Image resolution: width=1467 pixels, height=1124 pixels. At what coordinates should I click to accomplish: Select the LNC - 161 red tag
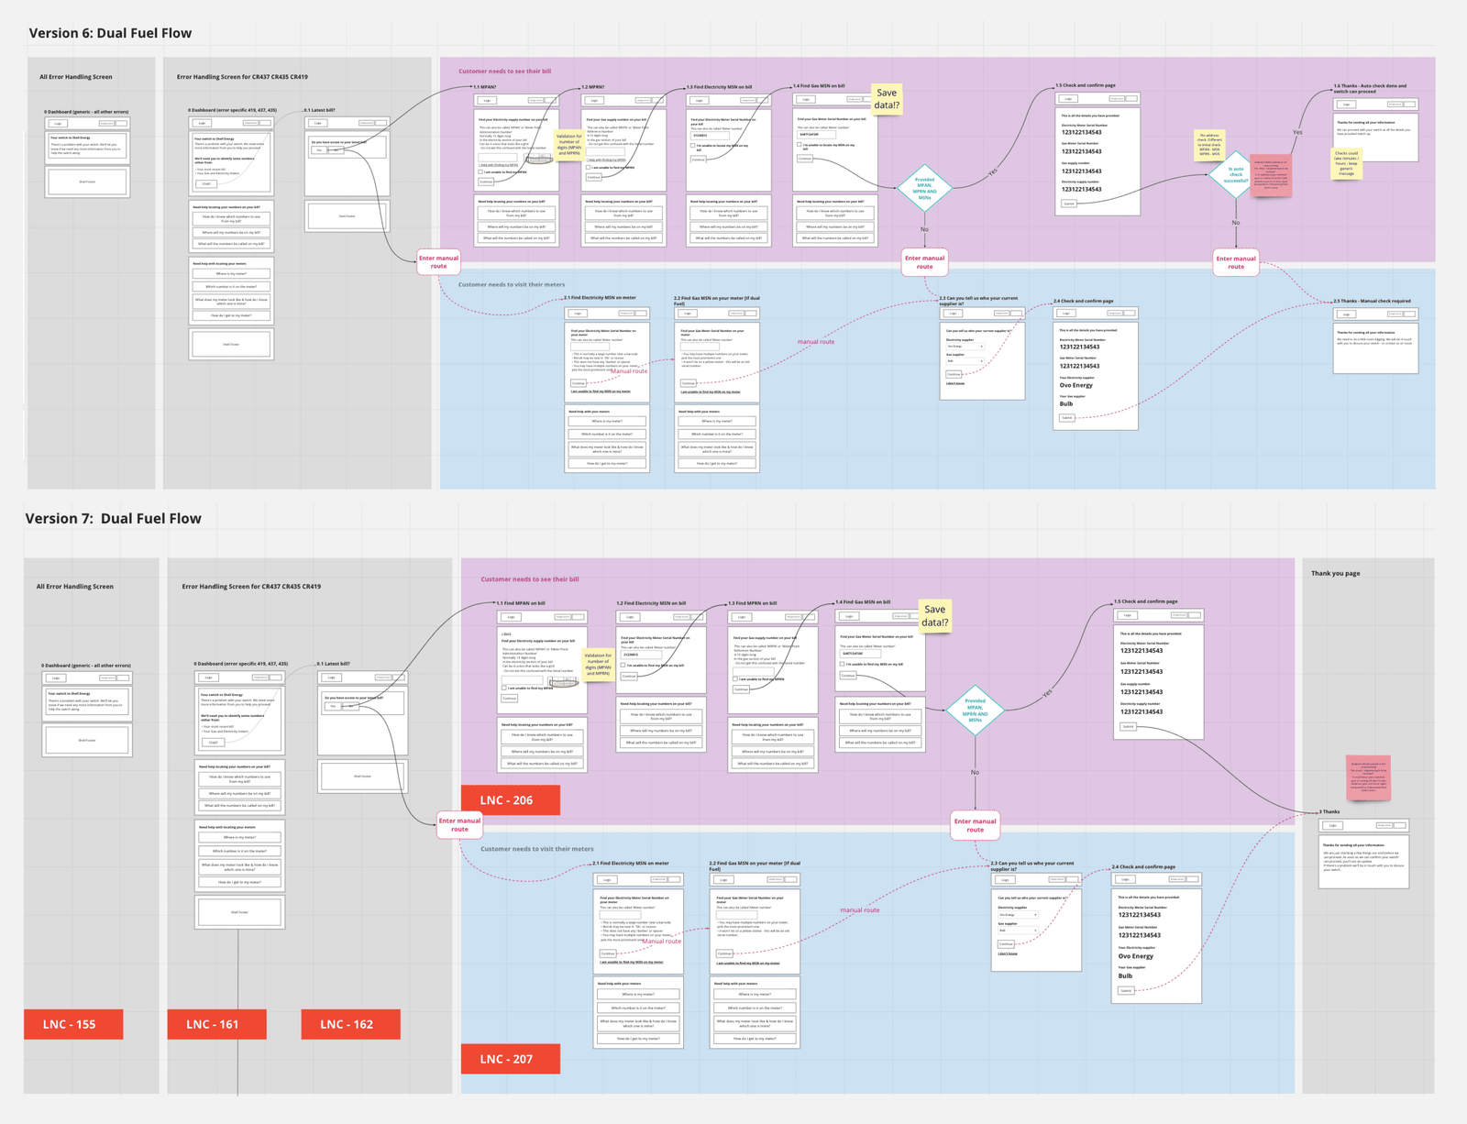(x=216, y=1024)
